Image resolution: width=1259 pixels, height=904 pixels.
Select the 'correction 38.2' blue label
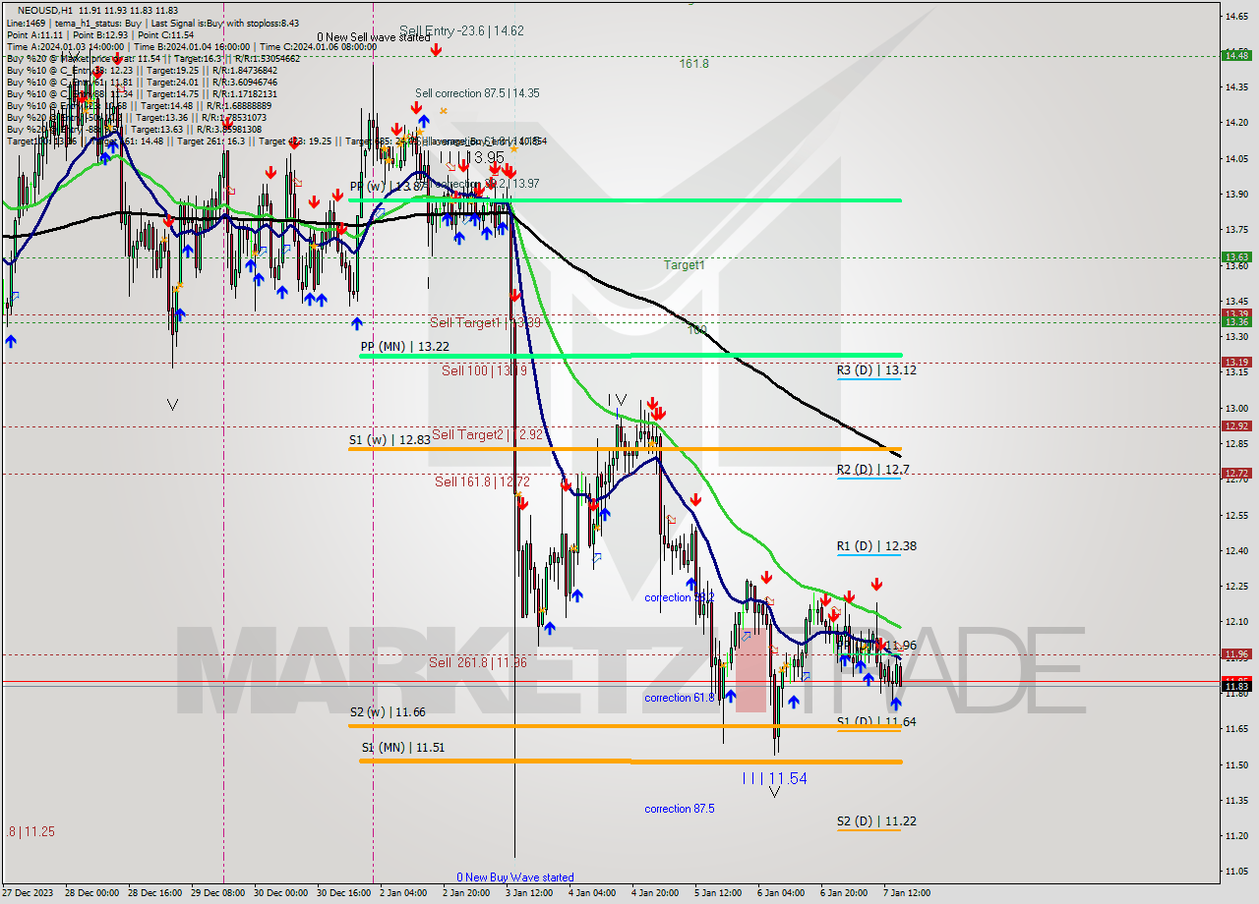[680, 597]
